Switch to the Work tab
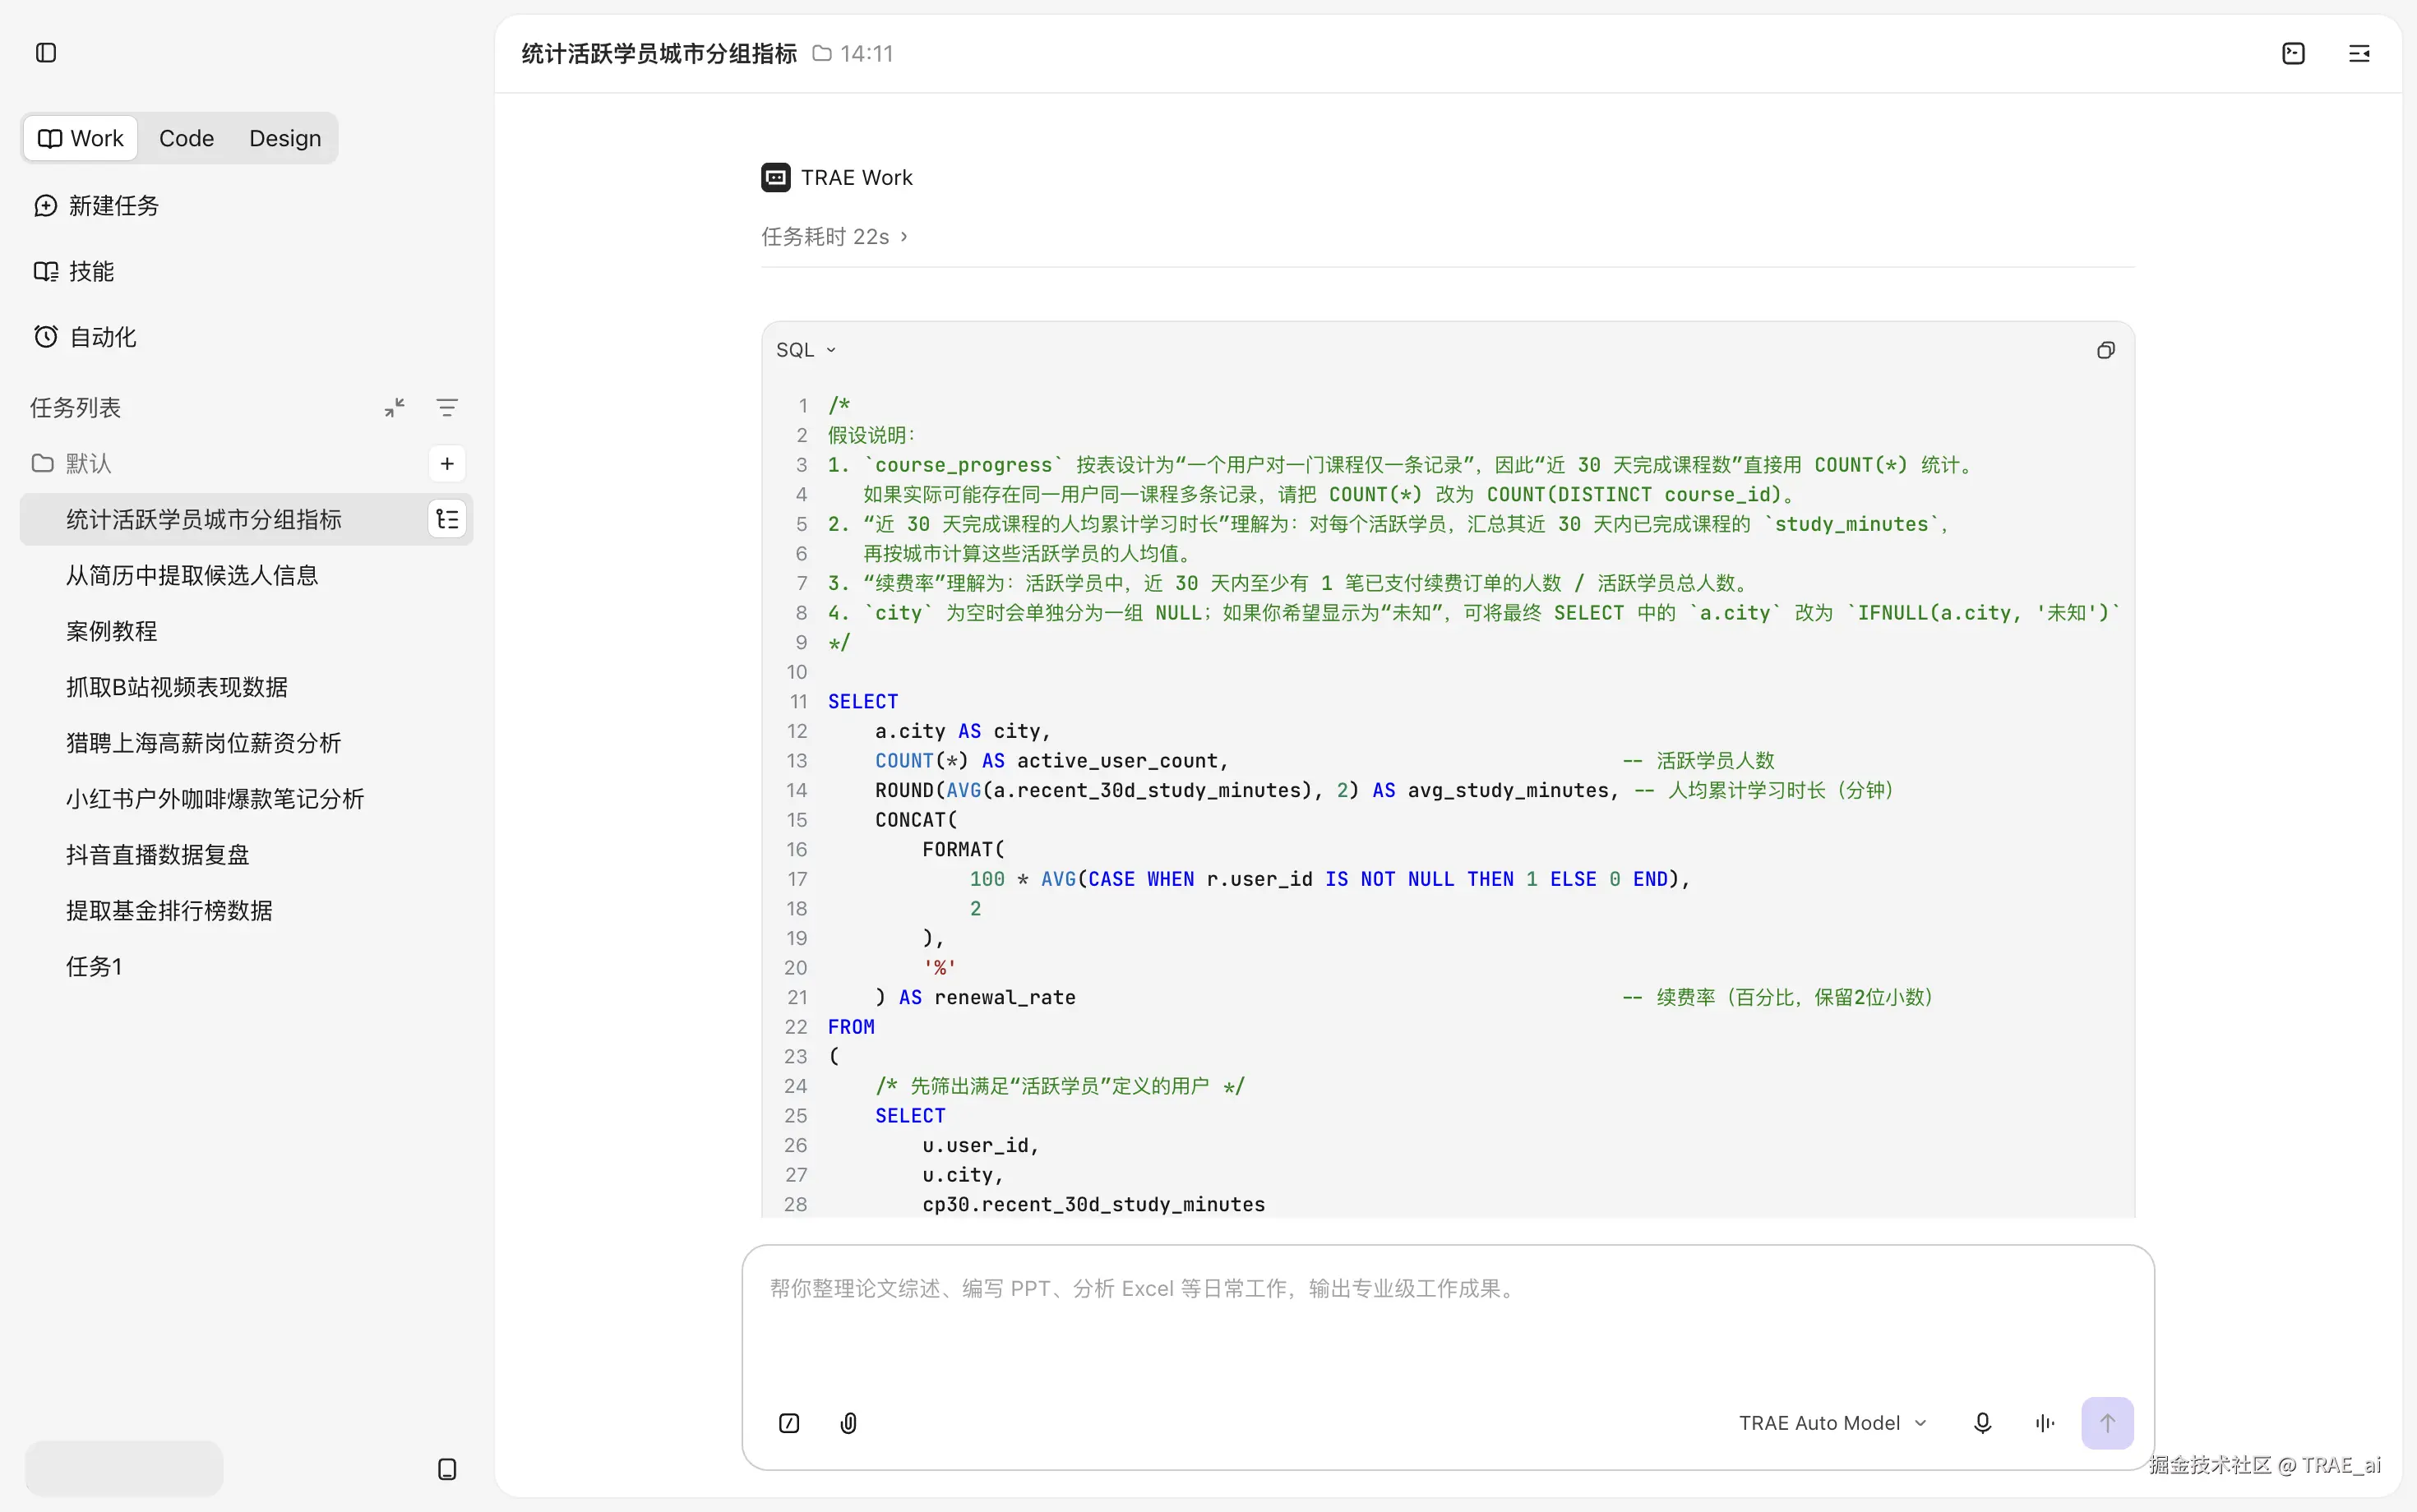 click(80, 138)
